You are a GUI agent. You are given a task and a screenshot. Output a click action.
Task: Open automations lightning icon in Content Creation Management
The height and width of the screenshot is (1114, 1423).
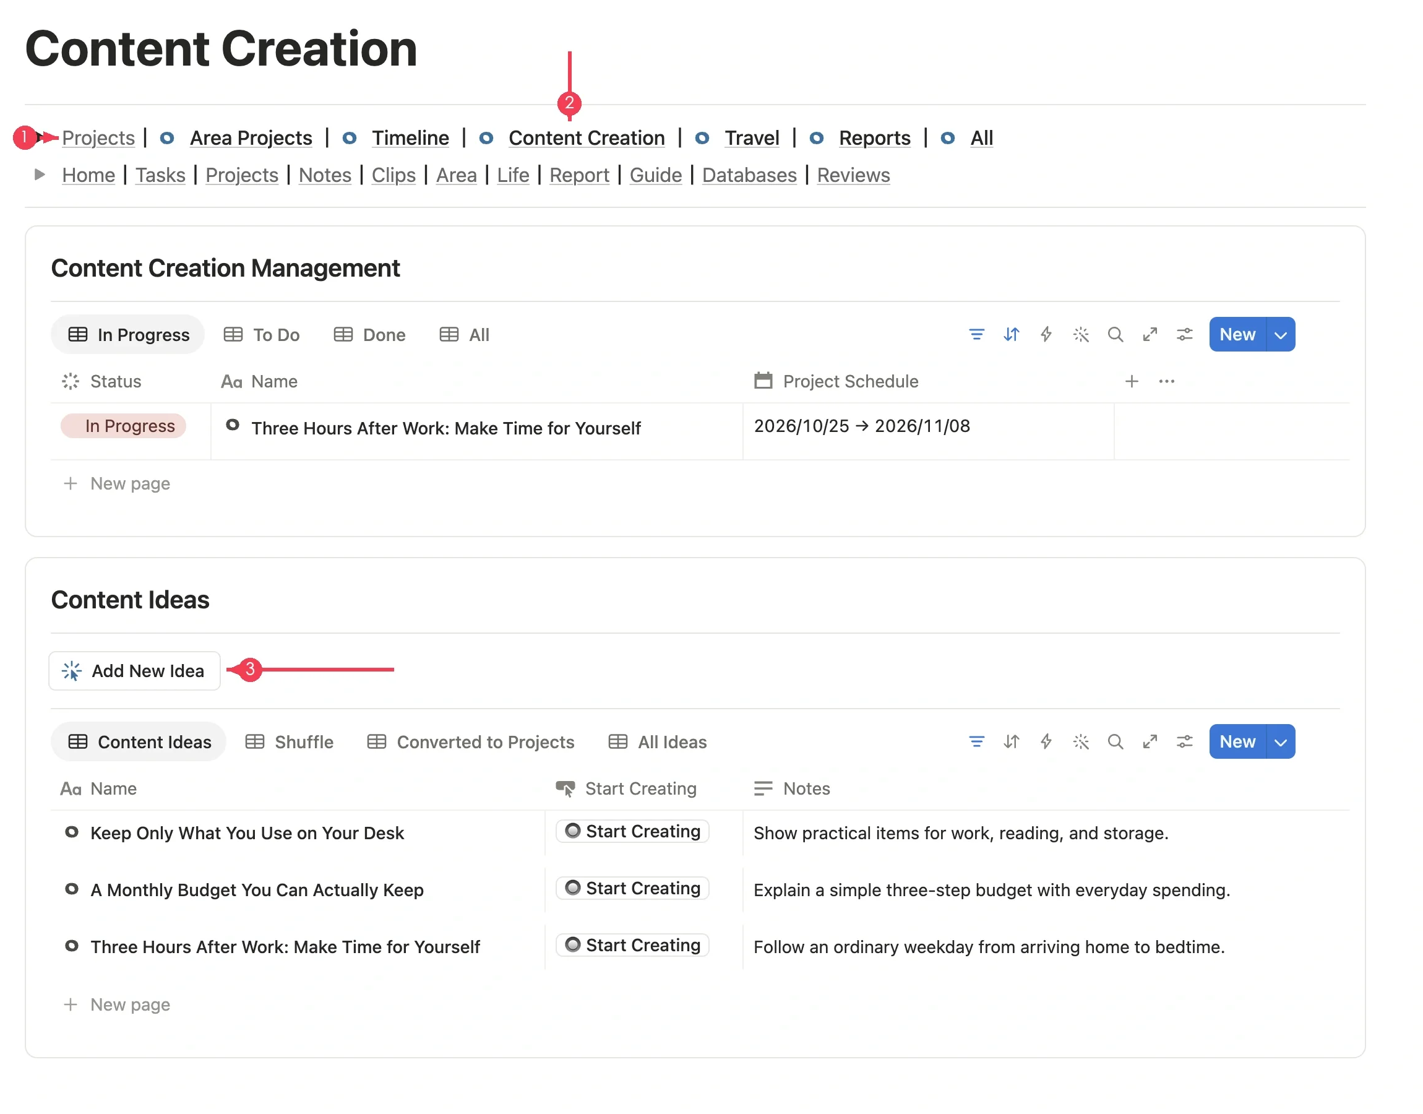click(x=1046, y=335)
